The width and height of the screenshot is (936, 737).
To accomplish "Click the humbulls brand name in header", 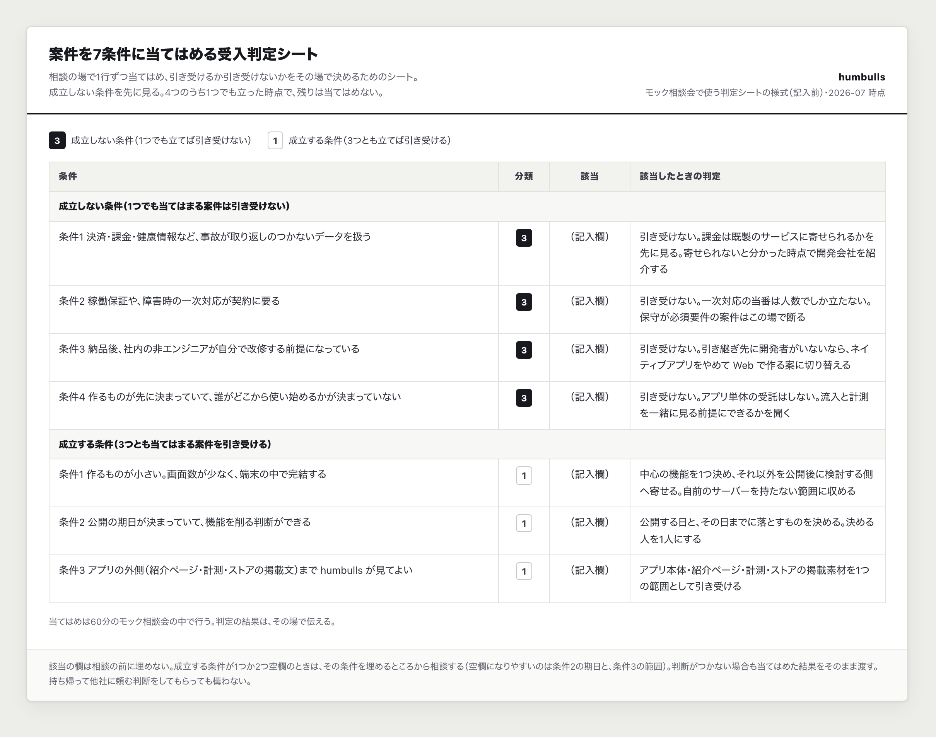I will click(x=862, y=77).
